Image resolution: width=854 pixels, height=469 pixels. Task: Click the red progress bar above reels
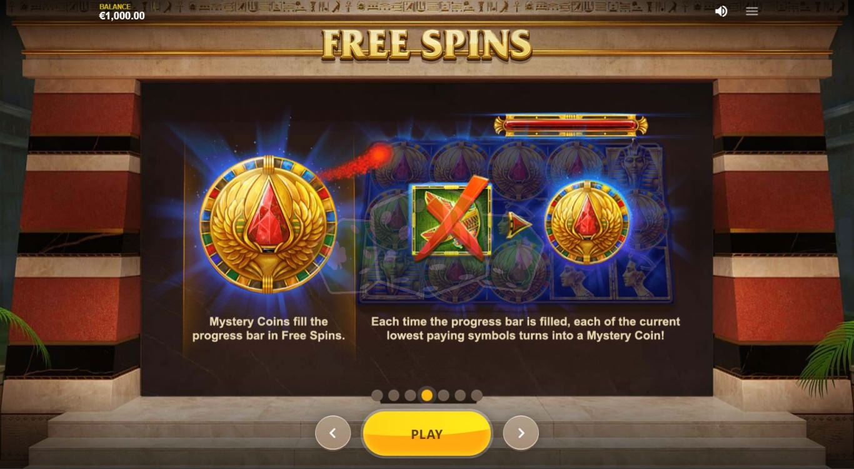click(571, 126)
